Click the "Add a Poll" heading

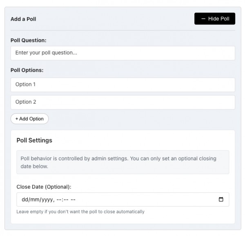(x=23, y=19)
